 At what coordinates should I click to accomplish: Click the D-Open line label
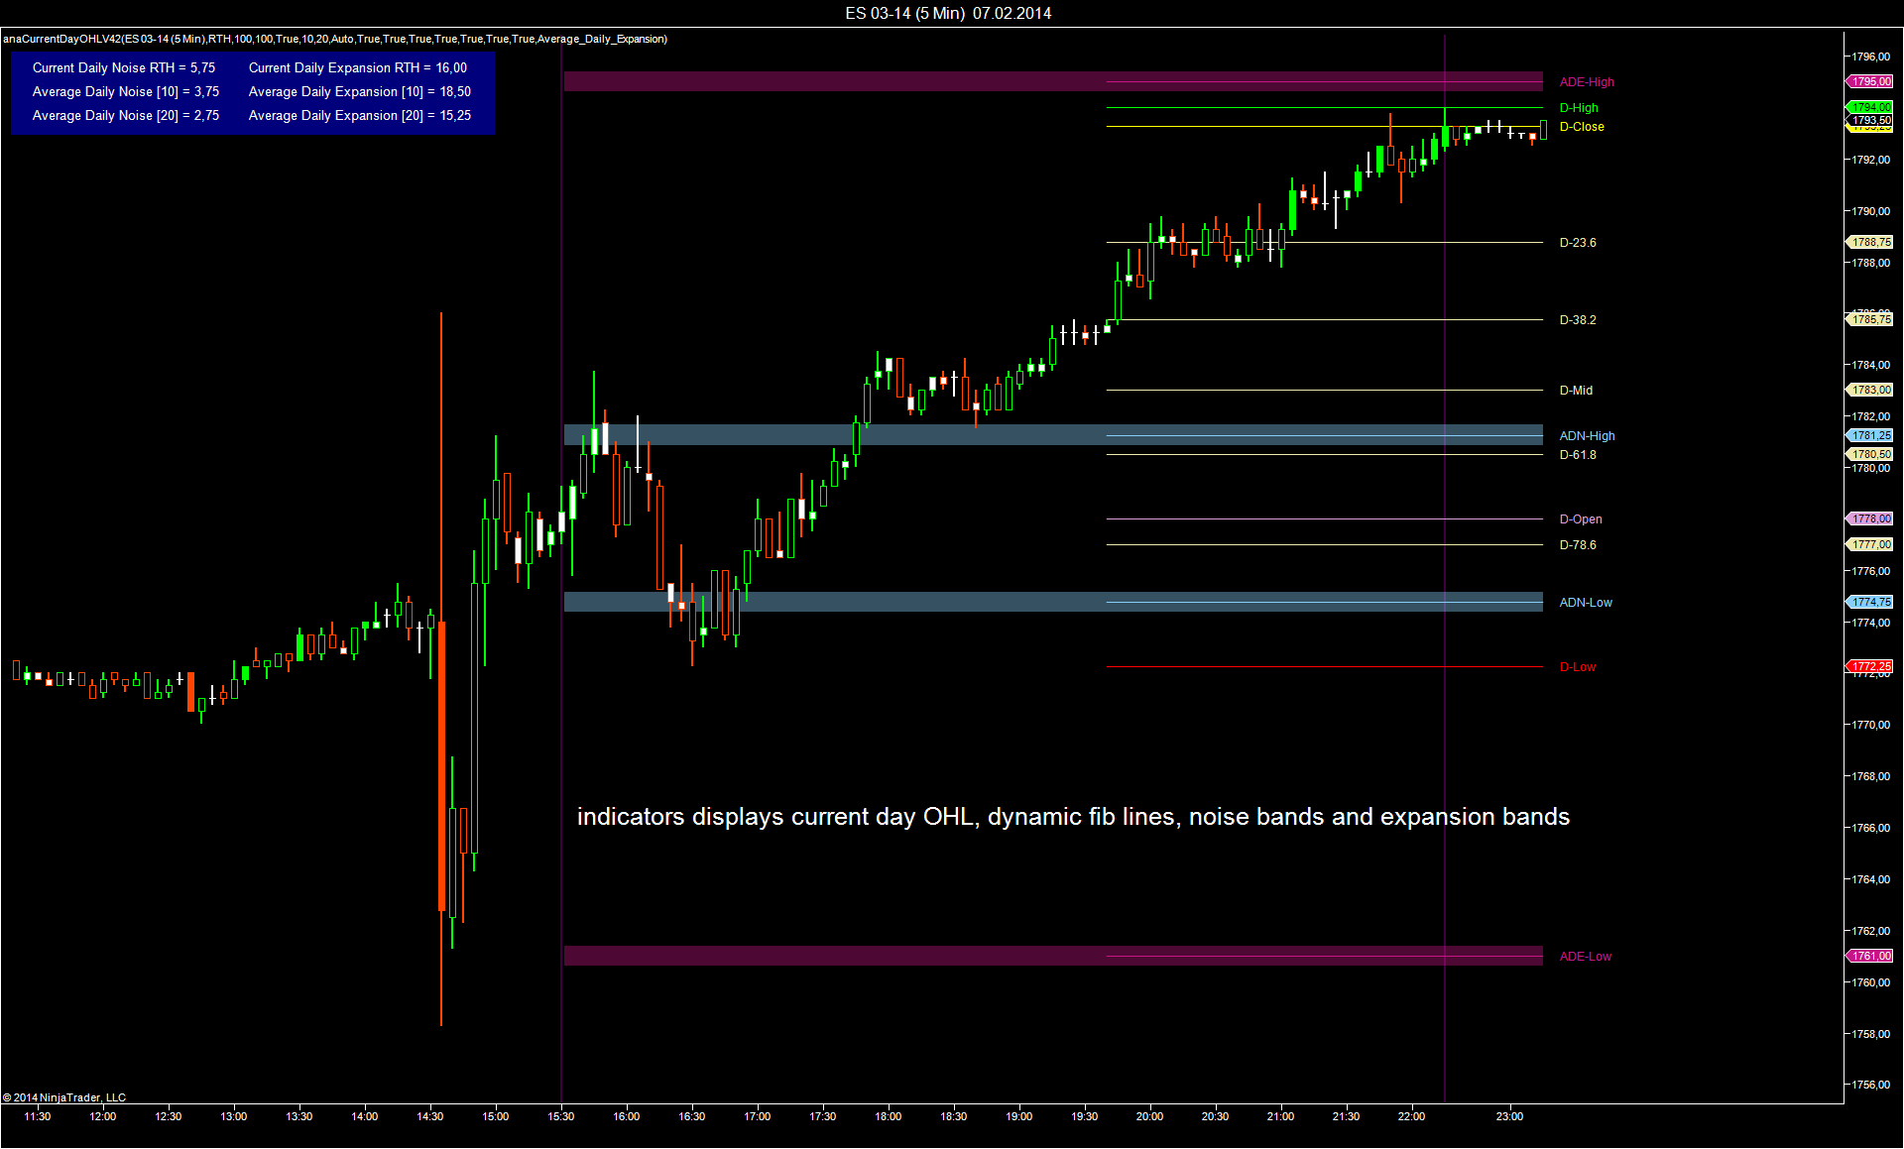[x=1580, y=519]
